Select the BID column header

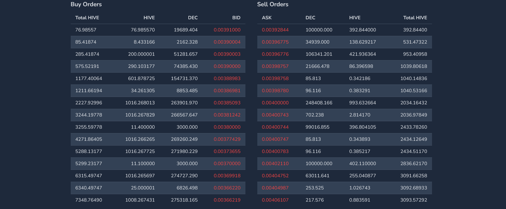(x=236, y=18)
